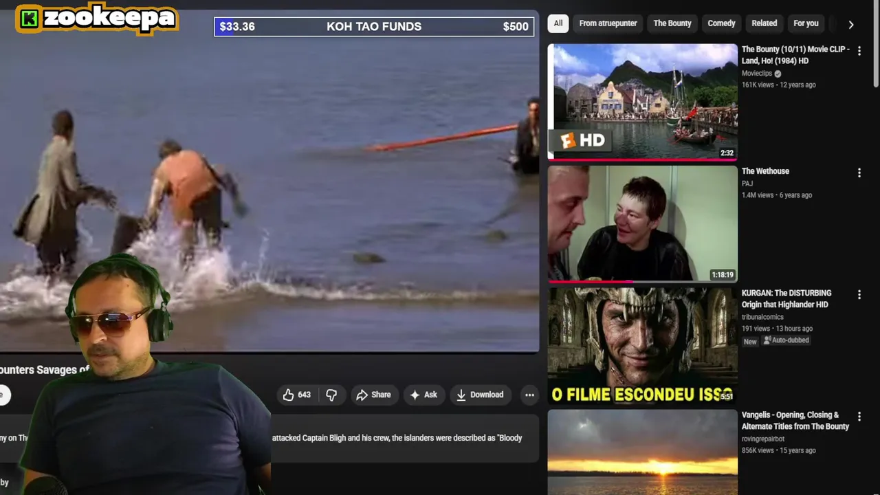Open 'Vangelis - Opening, Closing & Alternate Titles' title
Viewport: 880px width, 495px height.
pyautogui.click(x=795, y=421)
